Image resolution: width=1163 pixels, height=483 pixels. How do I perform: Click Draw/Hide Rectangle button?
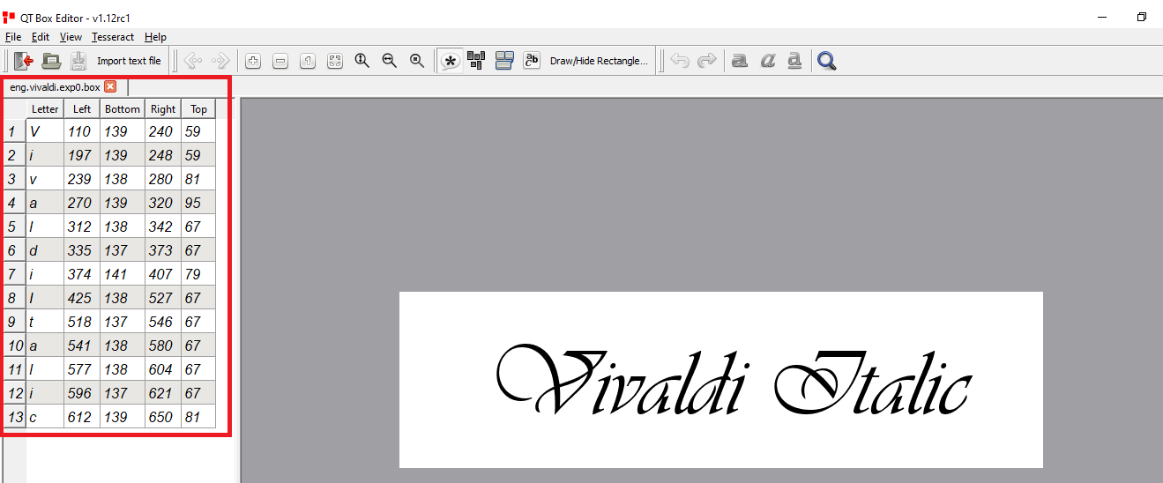click(x=599, y=61)
